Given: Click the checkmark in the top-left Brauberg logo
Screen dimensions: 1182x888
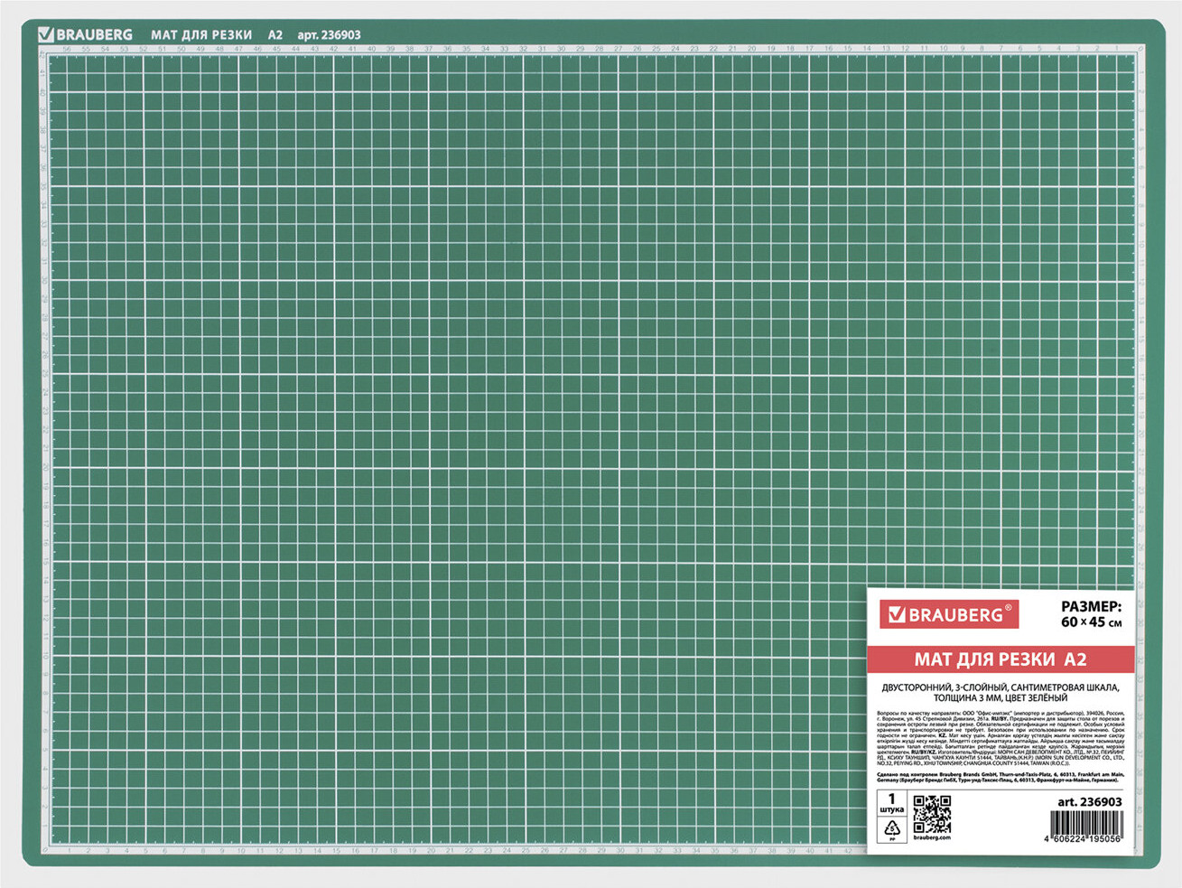Looking at the screenshot, I should pos(46,34).
